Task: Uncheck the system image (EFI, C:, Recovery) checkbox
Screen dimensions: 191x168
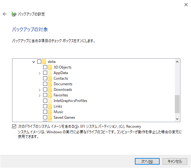Action: tap(14, 126)
